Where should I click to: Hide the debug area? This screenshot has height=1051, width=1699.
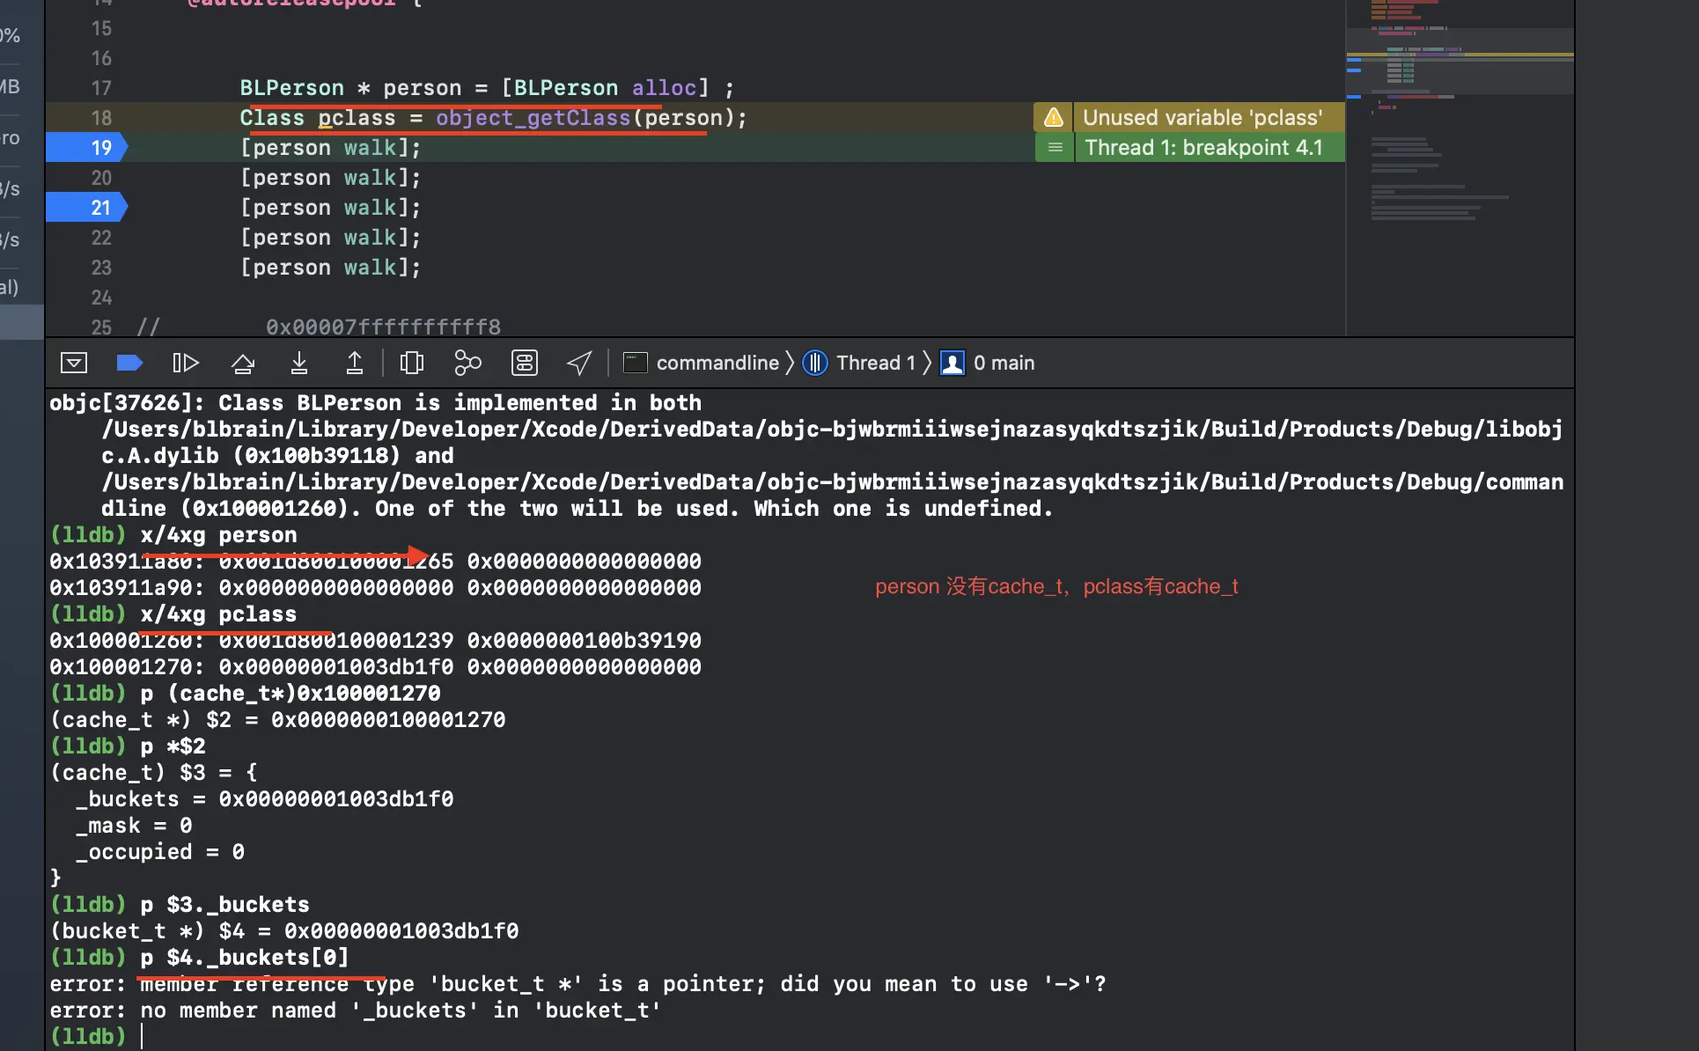pos(74,363)
